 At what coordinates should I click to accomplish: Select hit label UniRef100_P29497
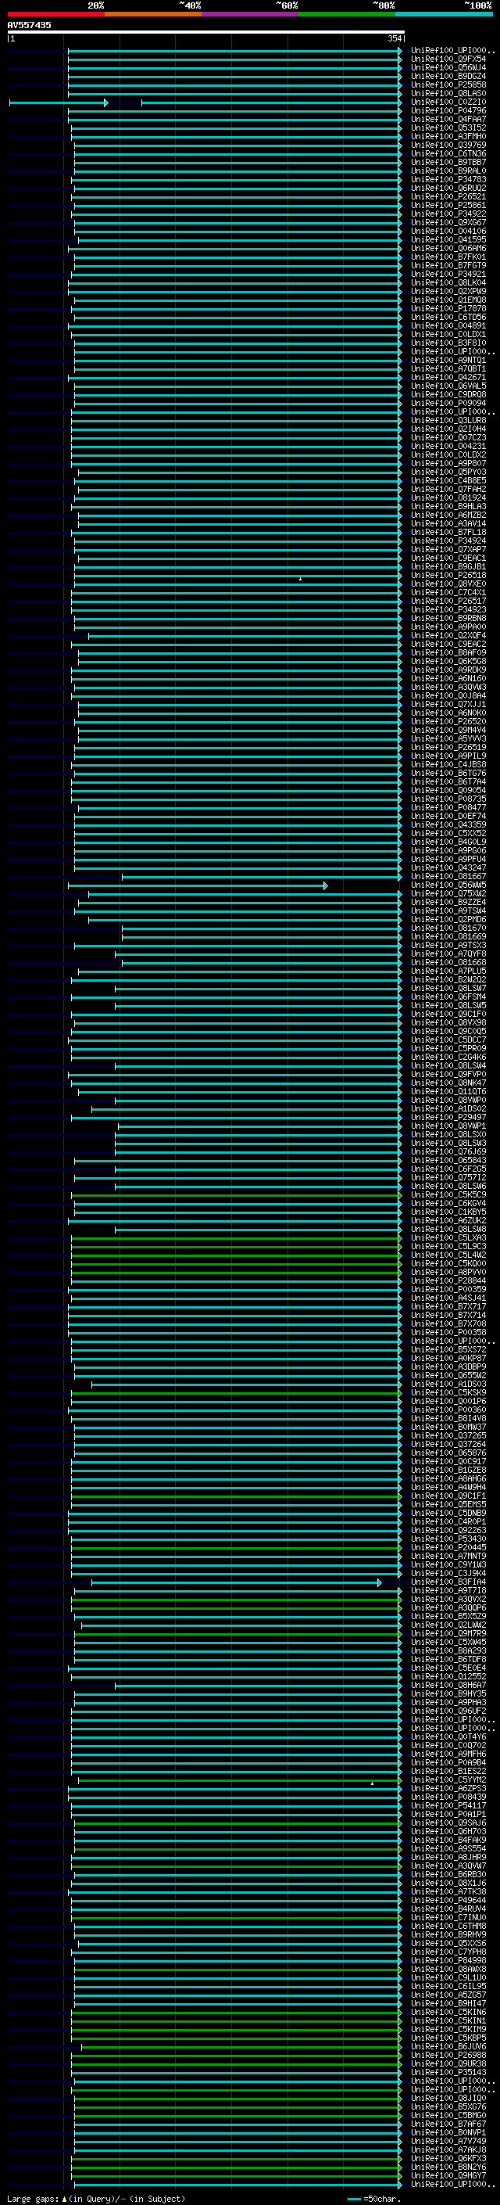[x=448, y=1117]
